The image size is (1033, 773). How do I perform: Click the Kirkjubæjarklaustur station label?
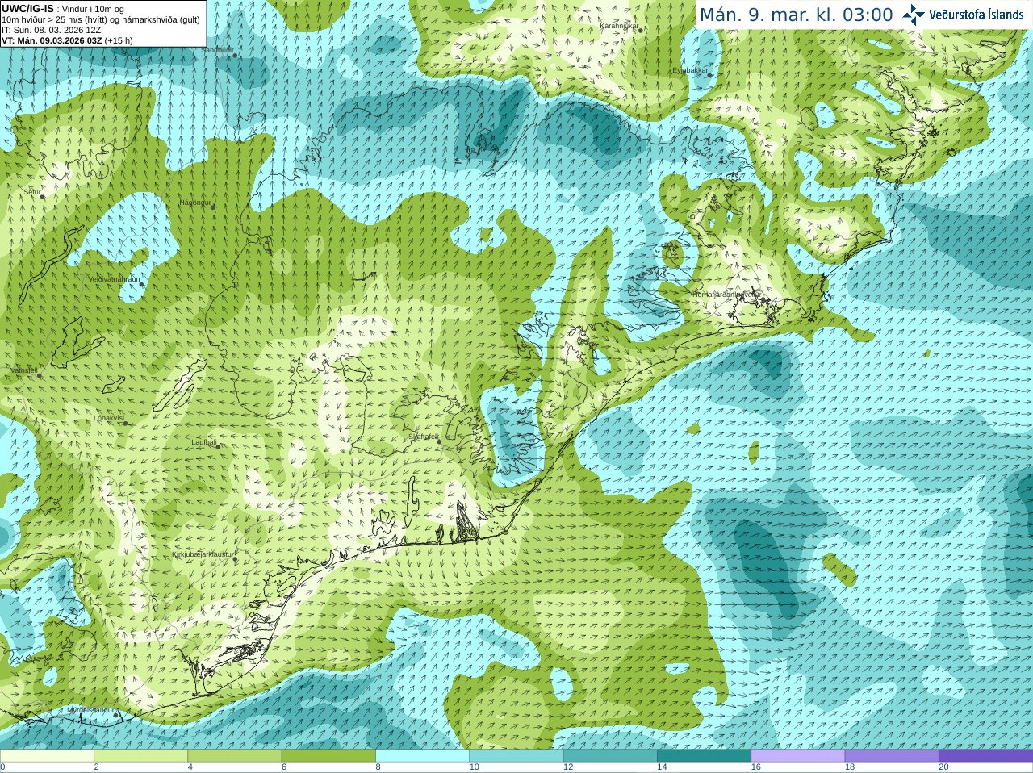203,554
